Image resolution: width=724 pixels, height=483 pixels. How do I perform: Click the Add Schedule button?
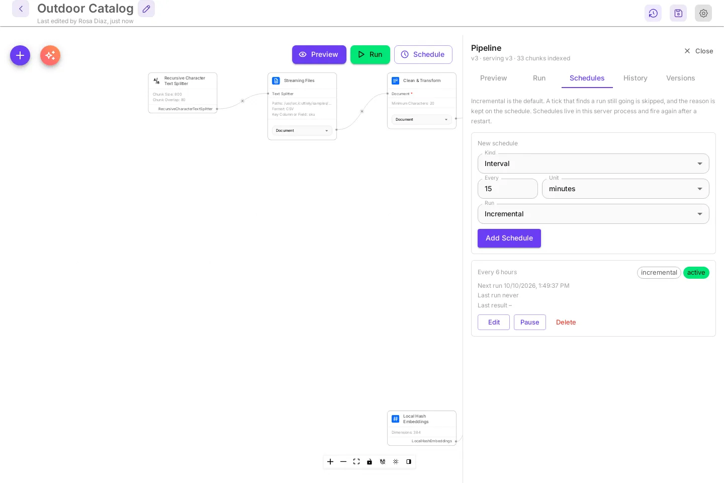[509, 238]
